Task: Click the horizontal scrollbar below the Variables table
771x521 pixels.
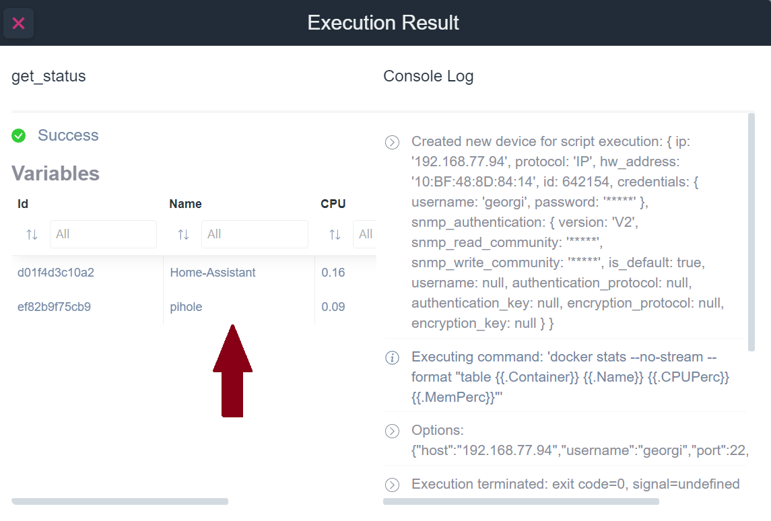Action: [x=121, y=501]
